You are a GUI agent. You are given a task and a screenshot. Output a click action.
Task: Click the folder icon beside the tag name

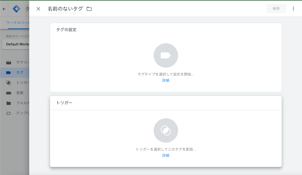(x=89, y=9)
